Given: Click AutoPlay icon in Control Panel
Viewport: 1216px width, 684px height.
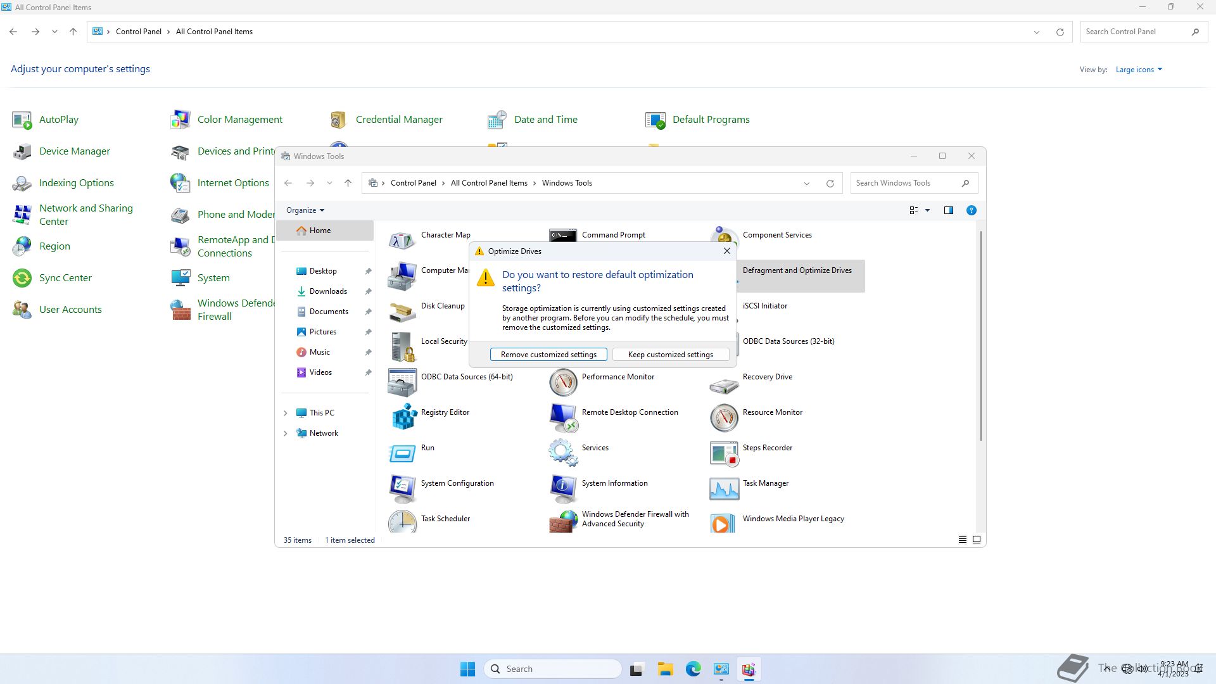Looking at the screenshot, I should click(22, 120).
